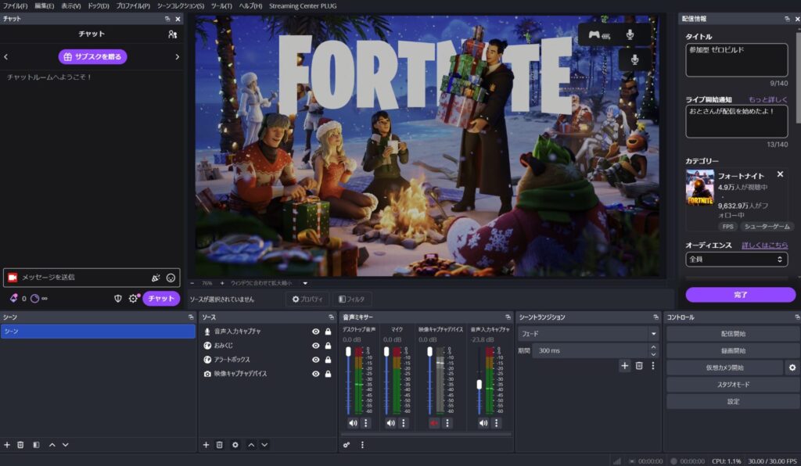
Task: Add a new source with plus icon
Action: click(x=206, y=444)
